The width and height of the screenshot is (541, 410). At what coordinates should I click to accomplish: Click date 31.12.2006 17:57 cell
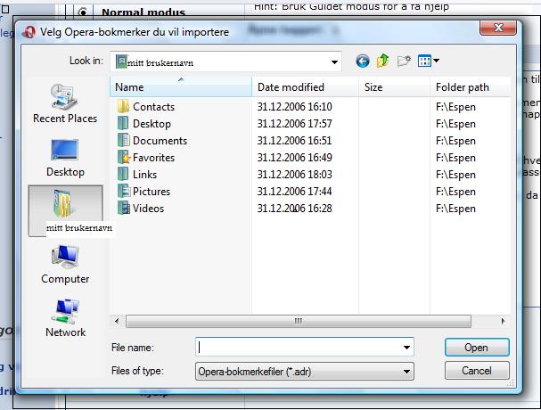(294, 124)
